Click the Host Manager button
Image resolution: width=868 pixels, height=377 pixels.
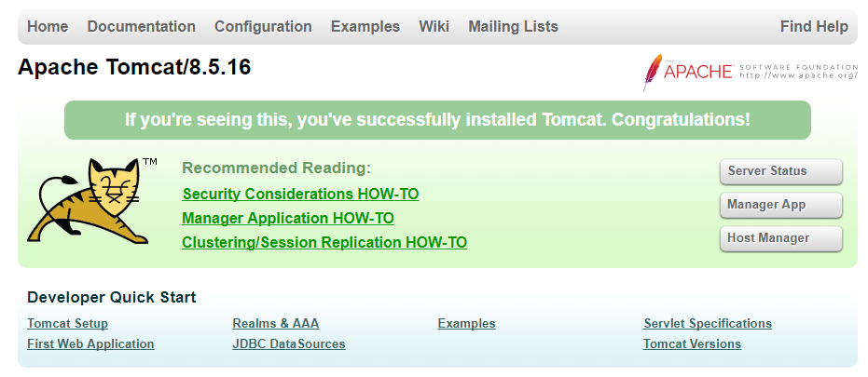pos(780,238)
